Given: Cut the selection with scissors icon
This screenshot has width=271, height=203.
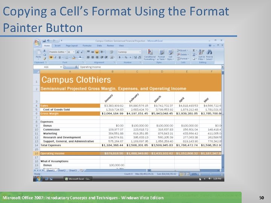Looking at the screenshot, I should [44, 51].
